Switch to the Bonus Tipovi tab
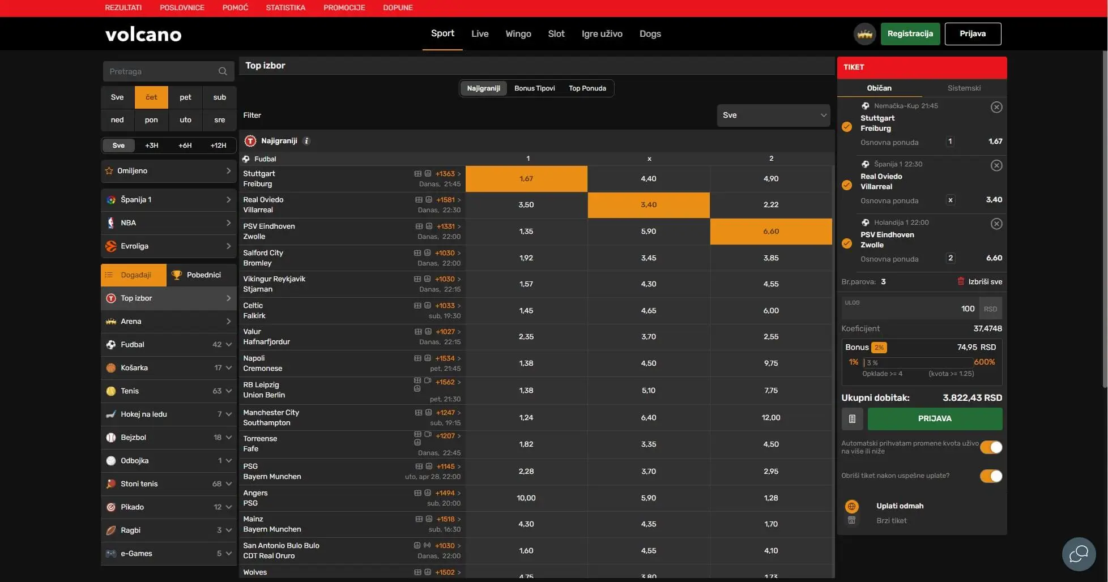 535,88
